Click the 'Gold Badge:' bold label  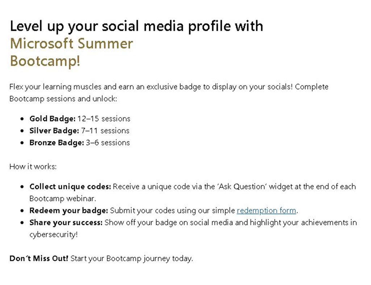tap(52, 119)
